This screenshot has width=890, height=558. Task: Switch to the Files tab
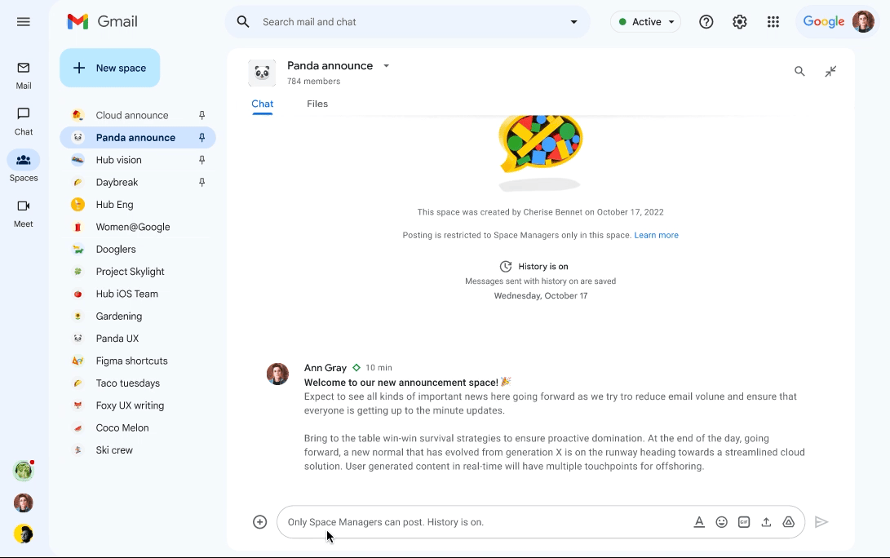coord(317,104)
